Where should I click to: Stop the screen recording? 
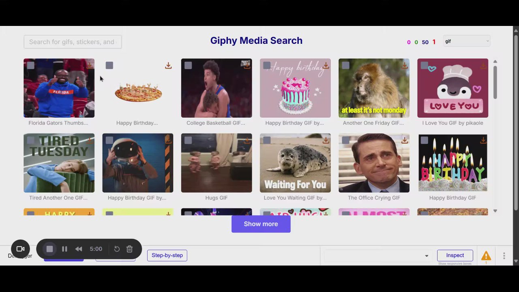pos(49,249)
